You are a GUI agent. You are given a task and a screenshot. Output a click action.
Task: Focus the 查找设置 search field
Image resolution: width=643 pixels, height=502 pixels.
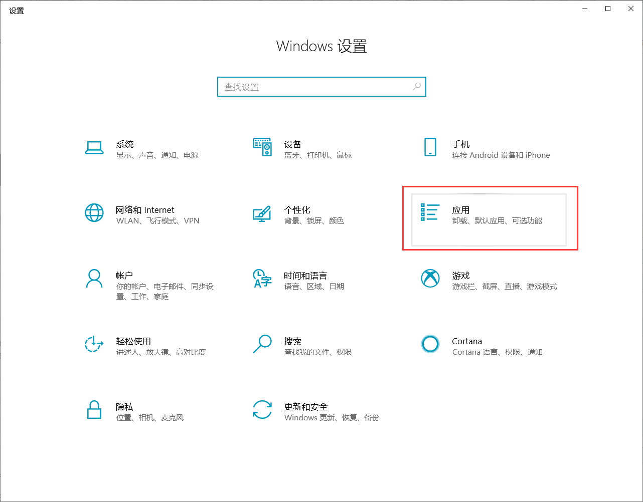[321, 87]
